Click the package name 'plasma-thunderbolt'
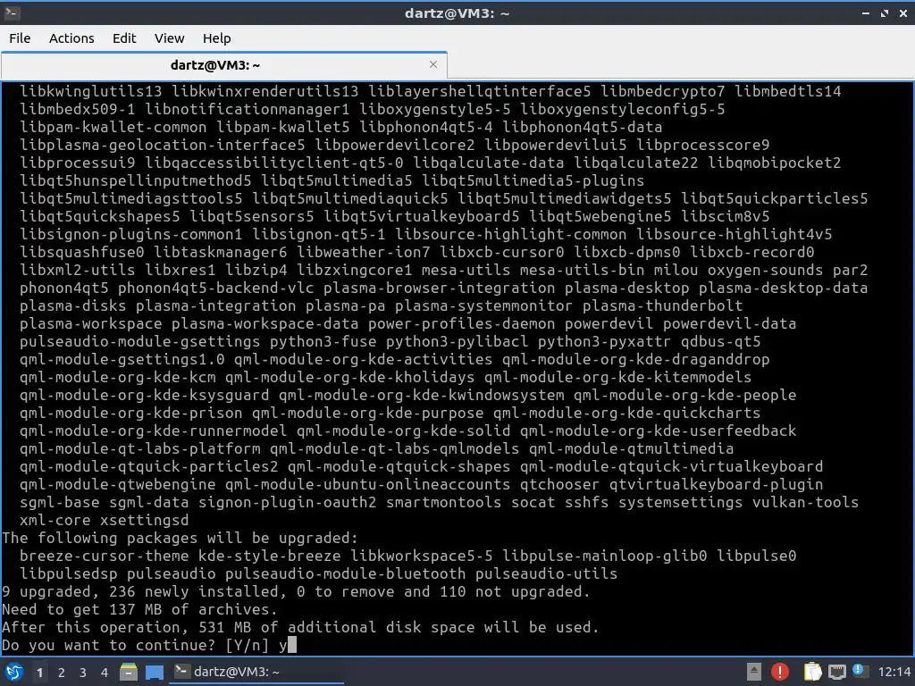This screenshot has width=915, height=686. [x=662, y=305]
